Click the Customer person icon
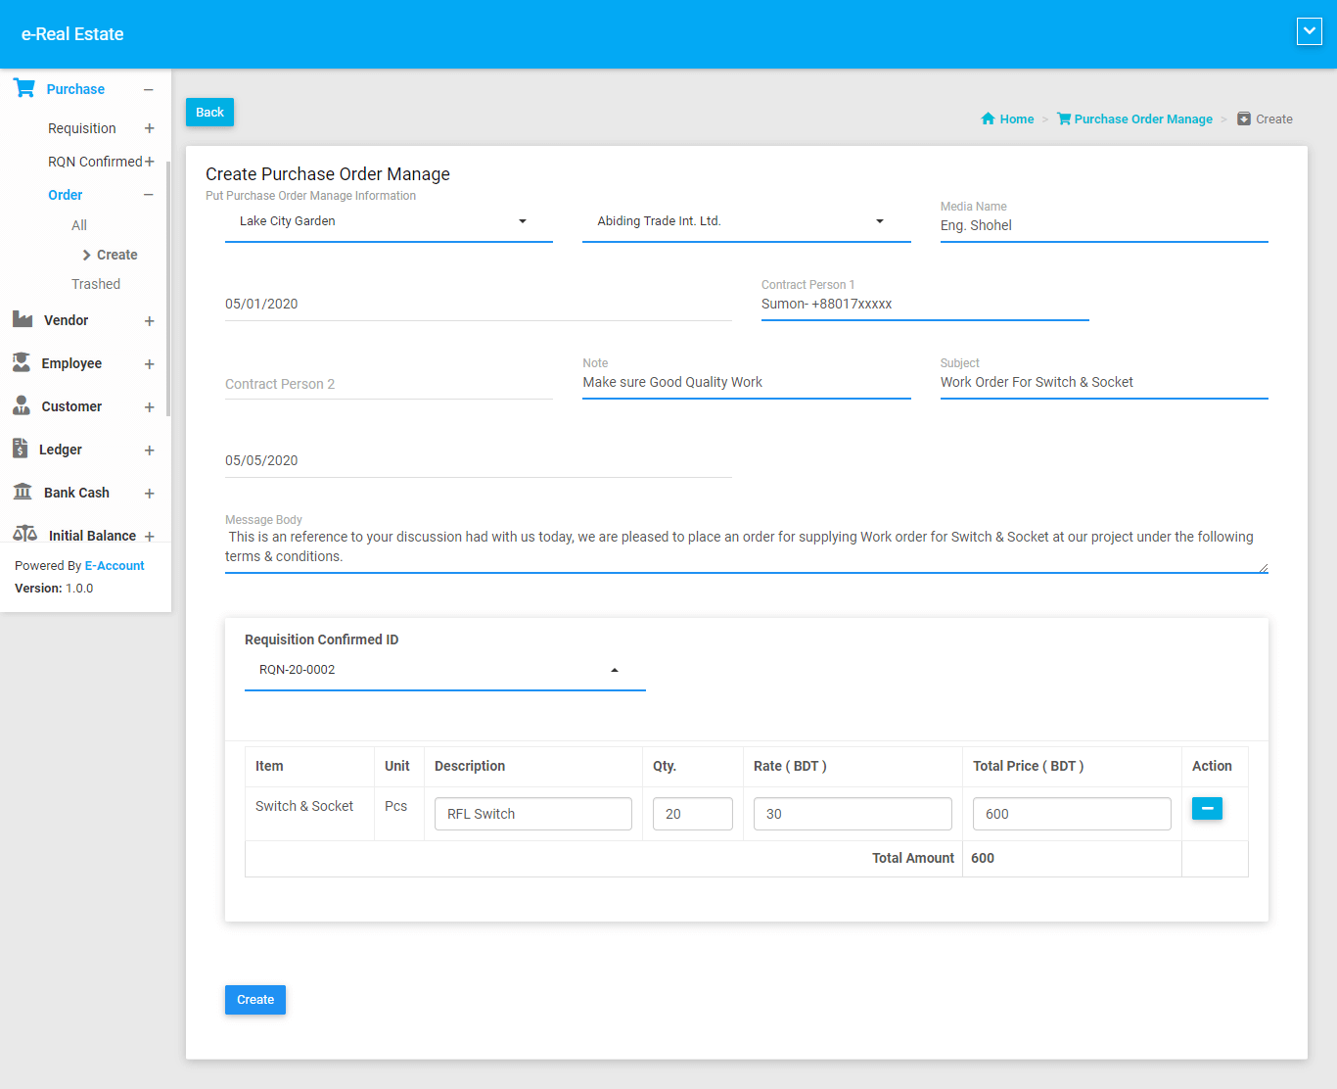The image size is (1337, 1089). 22,405
